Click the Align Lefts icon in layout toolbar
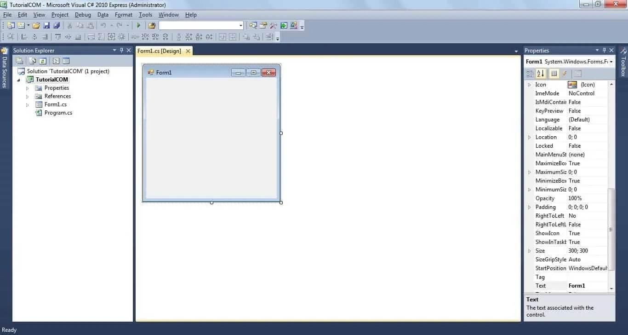The height and width of the screenshot is (335, 628). pyautogui.click(x=24, y=37)
